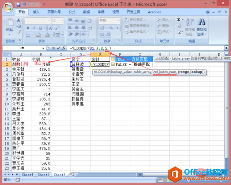Open the font size 11 dropdown

(62, 21)
